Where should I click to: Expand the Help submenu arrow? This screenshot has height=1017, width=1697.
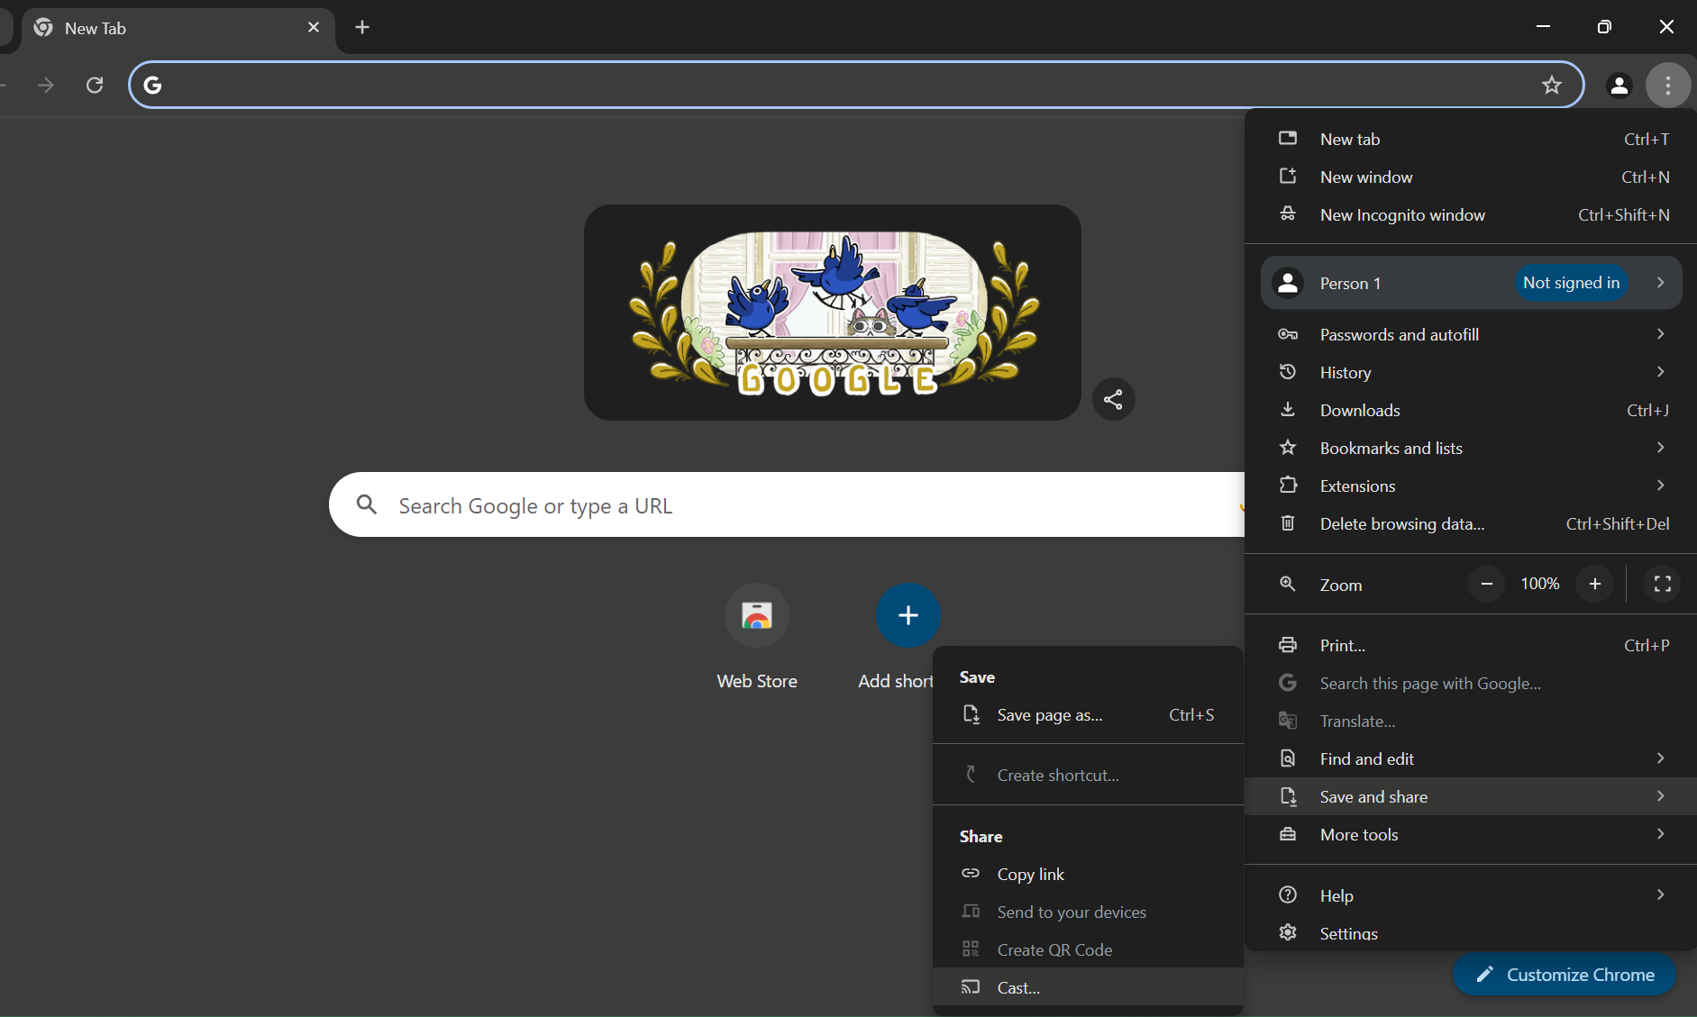pos(1660,894)
